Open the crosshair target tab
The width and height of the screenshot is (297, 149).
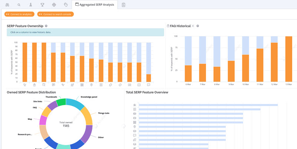(x=54, y=5)
